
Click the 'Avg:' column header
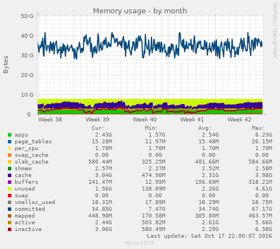205,128
